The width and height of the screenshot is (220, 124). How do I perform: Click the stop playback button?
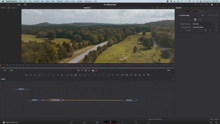click(x=86, y=70)
